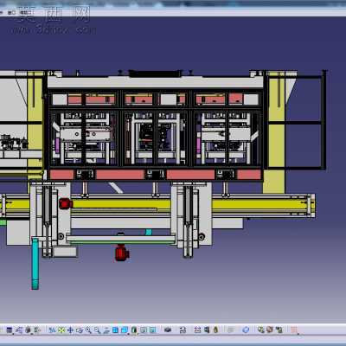This screenshot has width=346, height=346.
Task: Click the purple-striped toolbar icon
Action: 197,330
